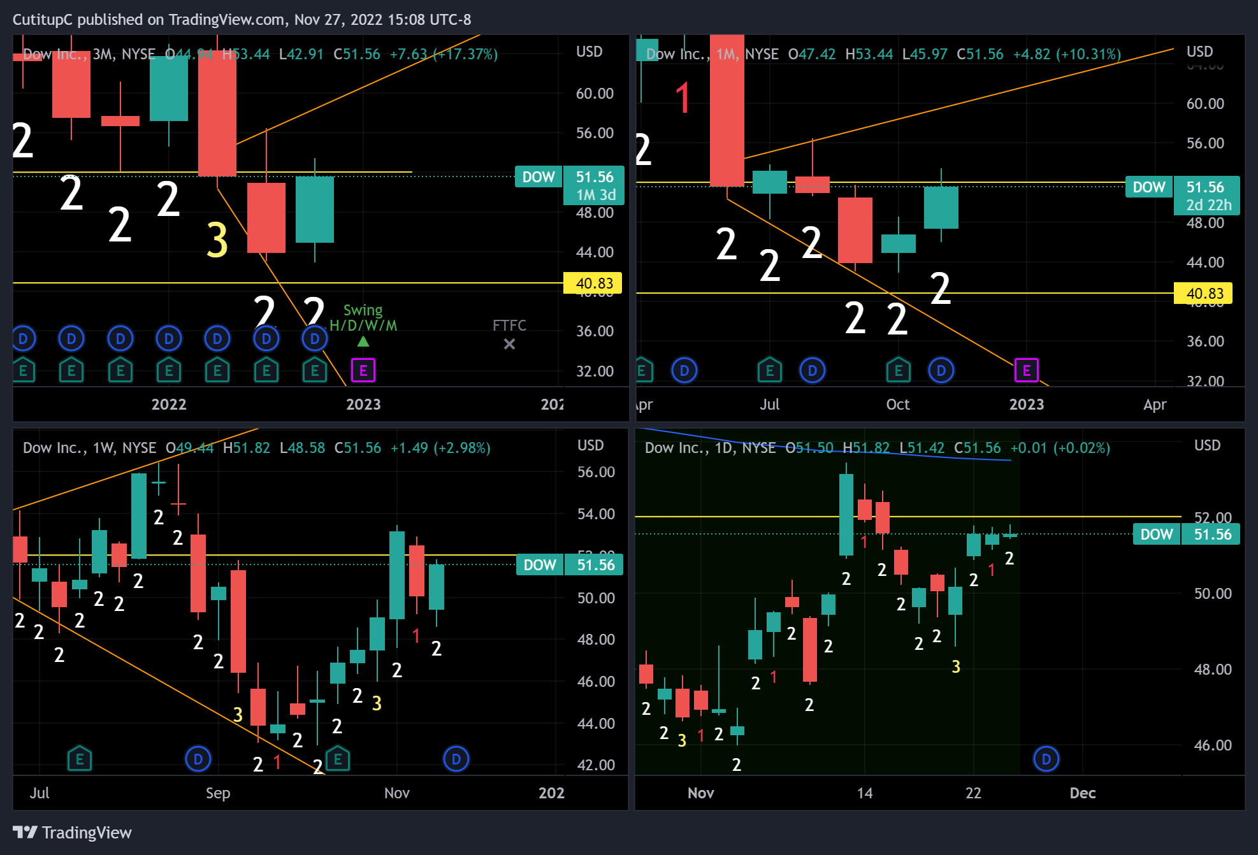
Task: Click the 'Dow Inc., 3M, NYSE' chart title
Action: click(89, 54)
